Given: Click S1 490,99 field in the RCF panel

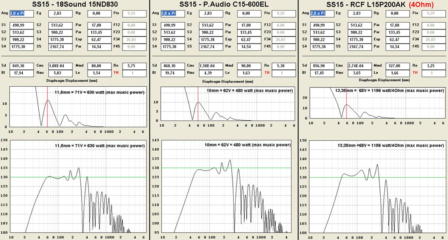Looking at the screenshot, I should [322, 25].
